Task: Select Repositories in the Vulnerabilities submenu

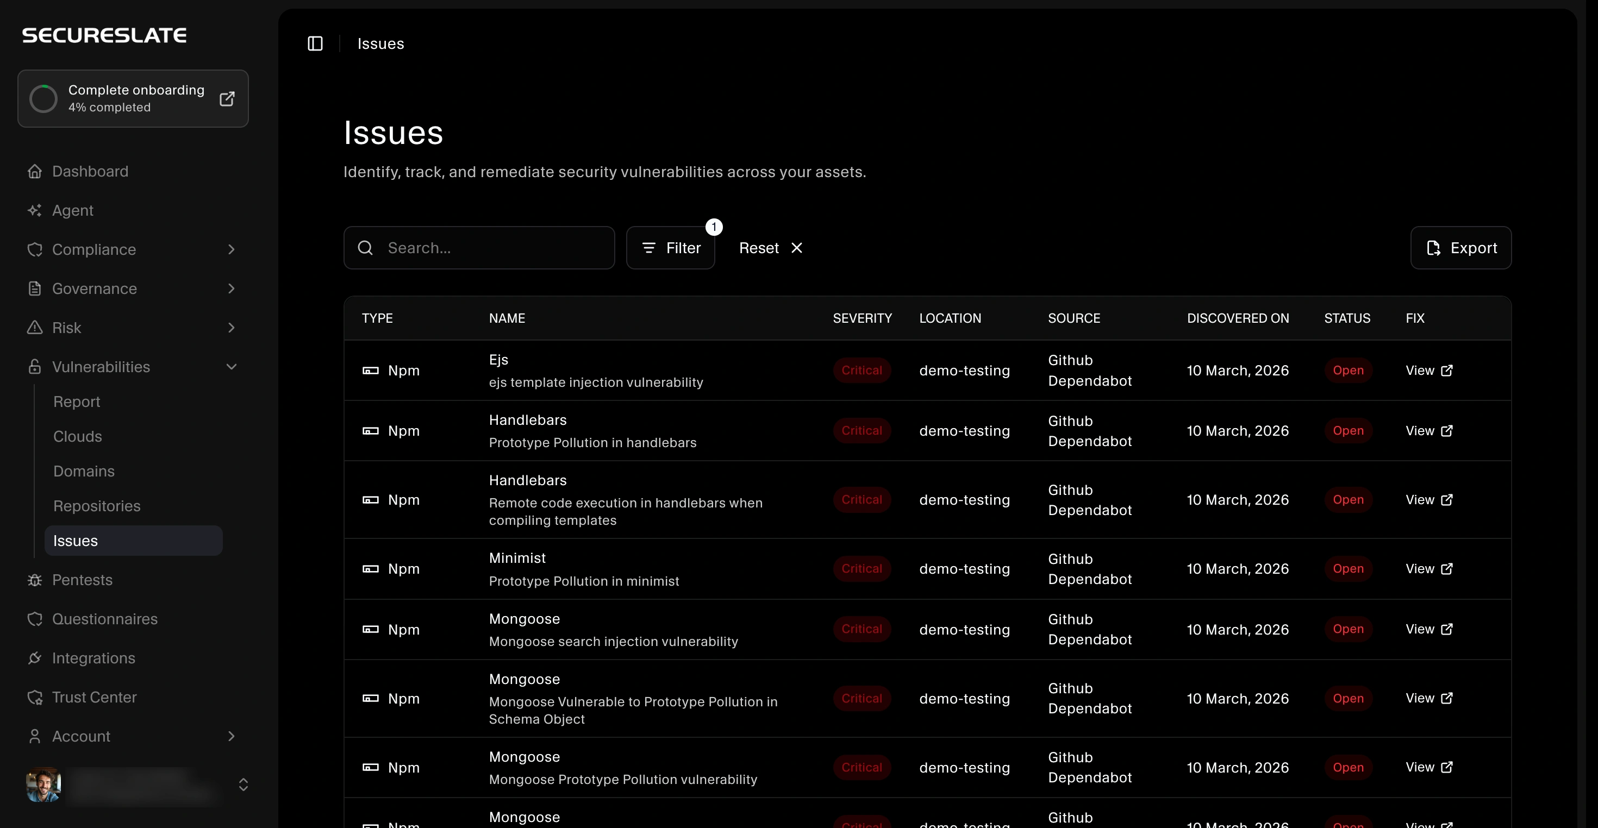Action: coord(97,505)
